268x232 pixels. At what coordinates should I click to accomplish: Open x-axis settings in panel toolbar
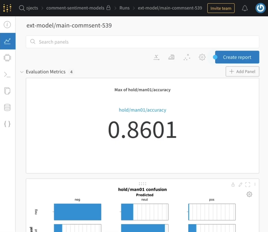pyautogui.click(x=156, y=57)
